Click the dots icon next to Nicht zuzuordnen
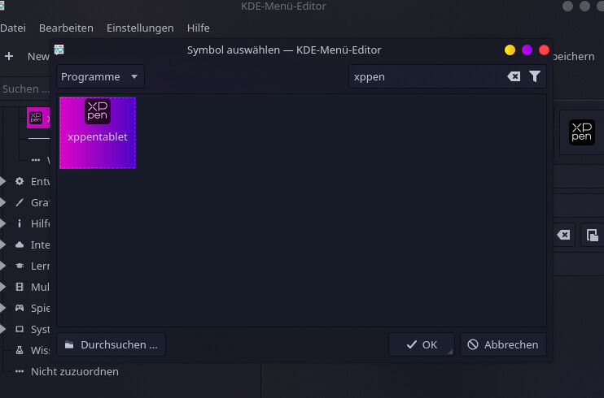Screen dimensions: 604x398 tap(20, 371)
